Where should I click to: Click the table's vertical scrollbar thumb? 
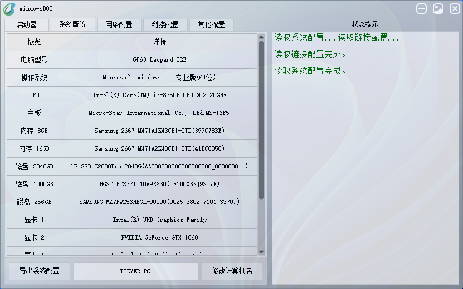point(261,120)
